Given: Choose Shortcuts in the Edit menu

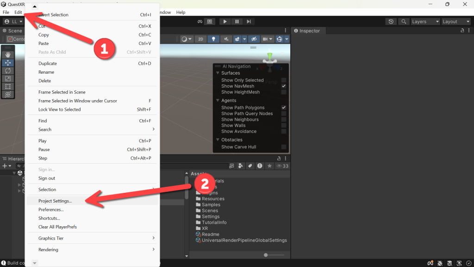Looking at the screenshot, I should click(92, 218).
